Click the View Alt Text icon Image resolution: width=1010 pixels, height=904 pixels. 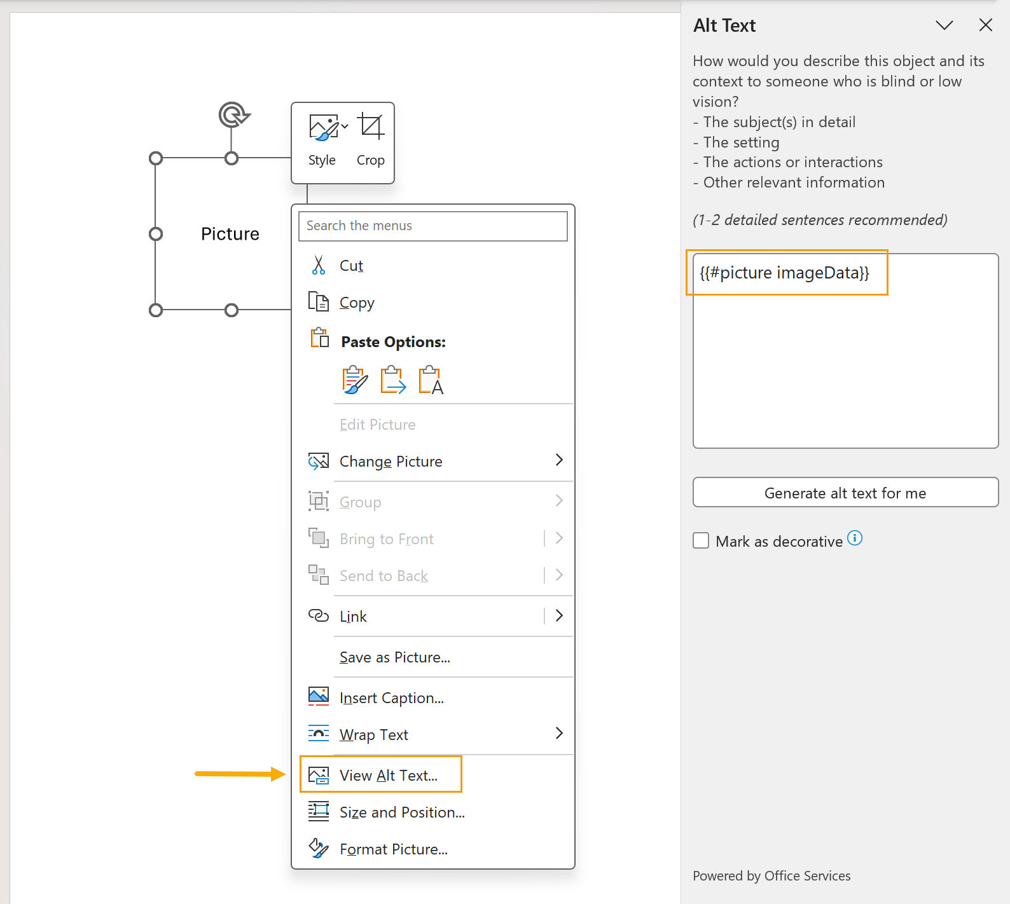click(x=319, y=775)
